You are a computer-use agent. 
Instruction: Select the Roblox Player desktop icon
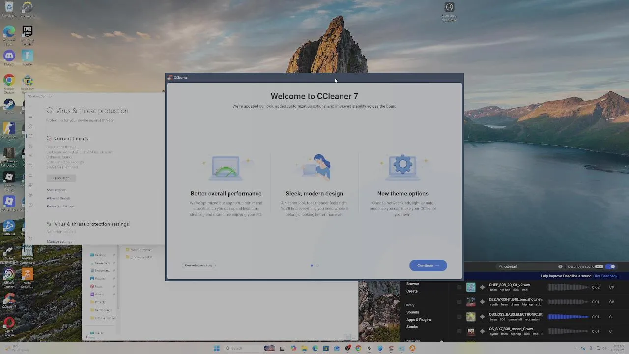[x=9, y=203]
